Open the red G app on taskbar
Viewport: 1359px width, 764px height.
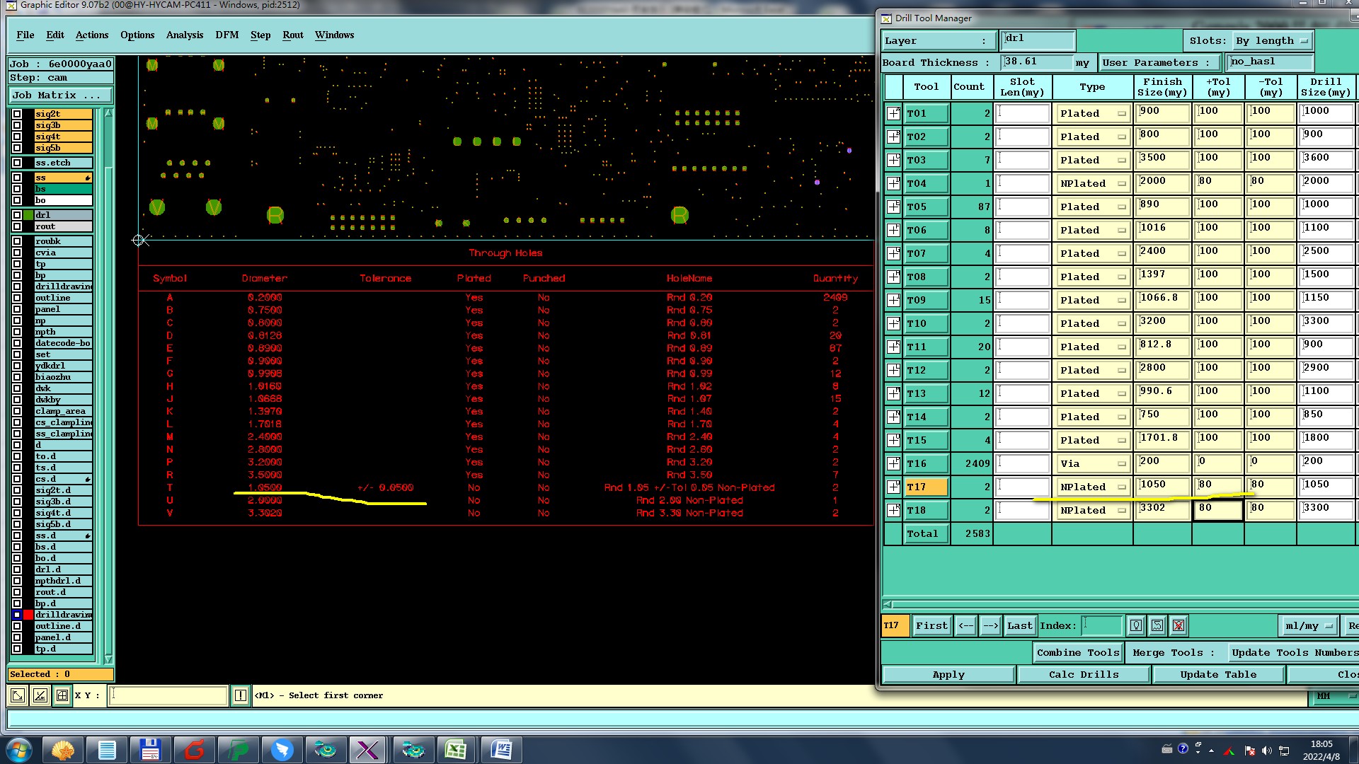(195, 749)
